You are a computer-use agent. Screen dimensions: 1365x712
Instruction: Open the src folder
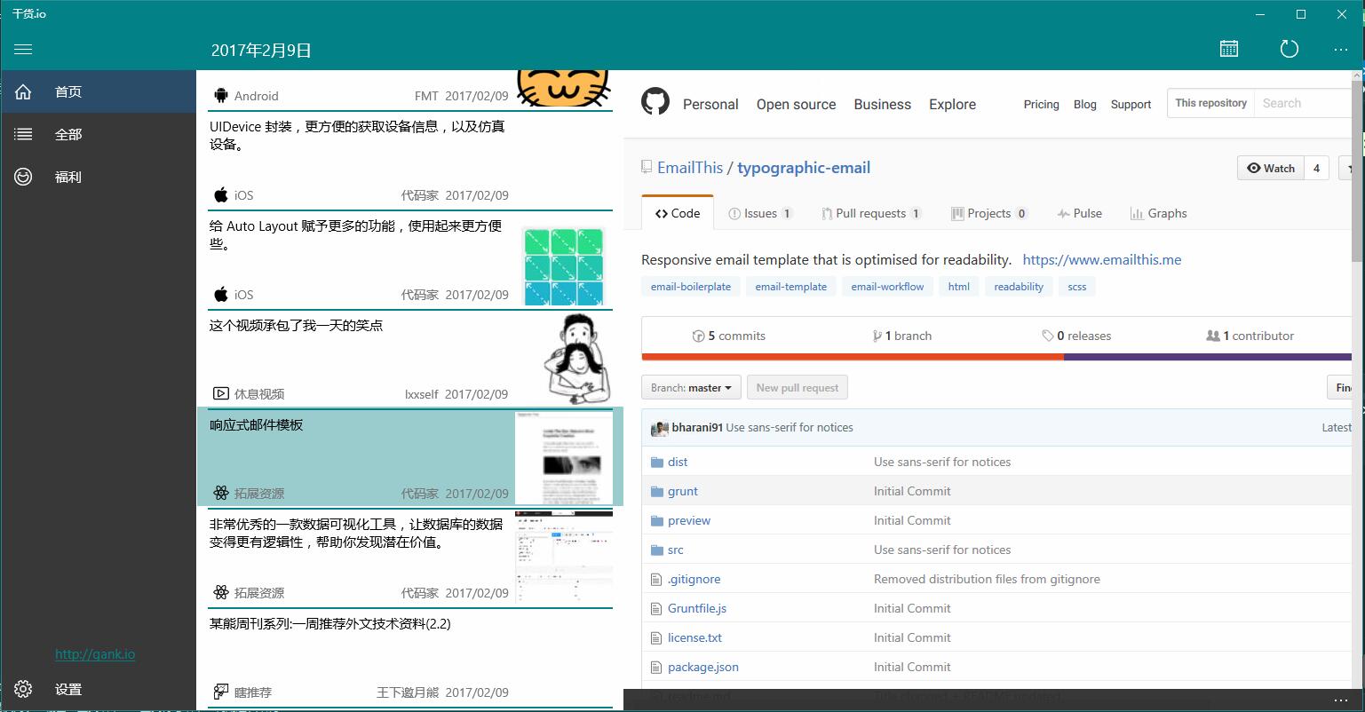(676, 550)
